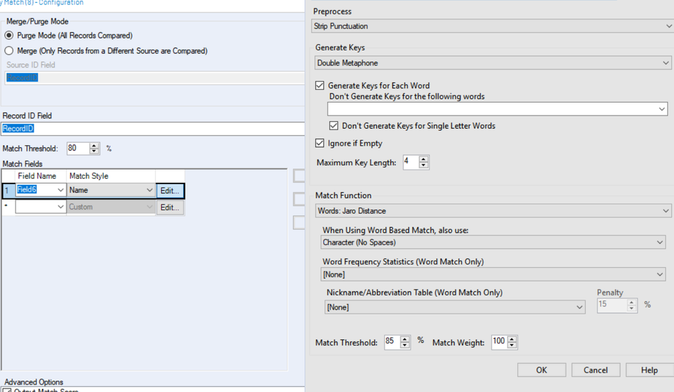Decrease Maximum Key Length value
674x392 pixels.
tap(424, 165)
